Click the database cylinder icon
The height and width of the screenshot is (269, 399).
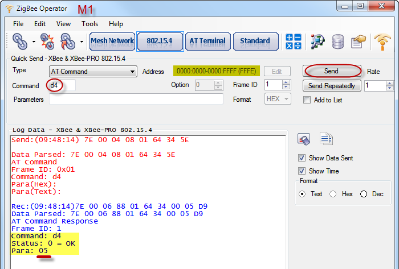338,42
